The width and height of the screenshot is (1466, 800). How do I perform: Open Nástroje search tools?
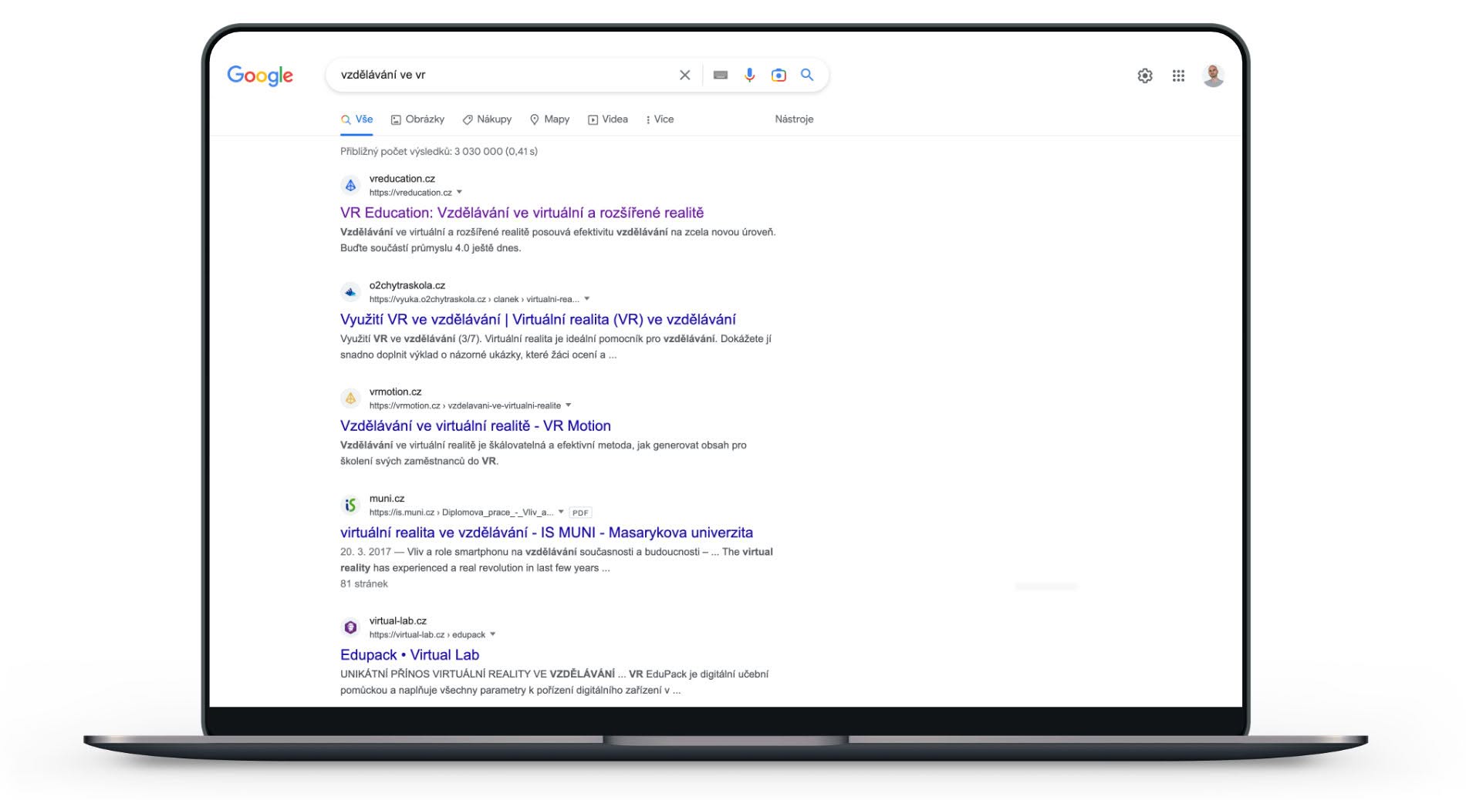tap(794, 119)
